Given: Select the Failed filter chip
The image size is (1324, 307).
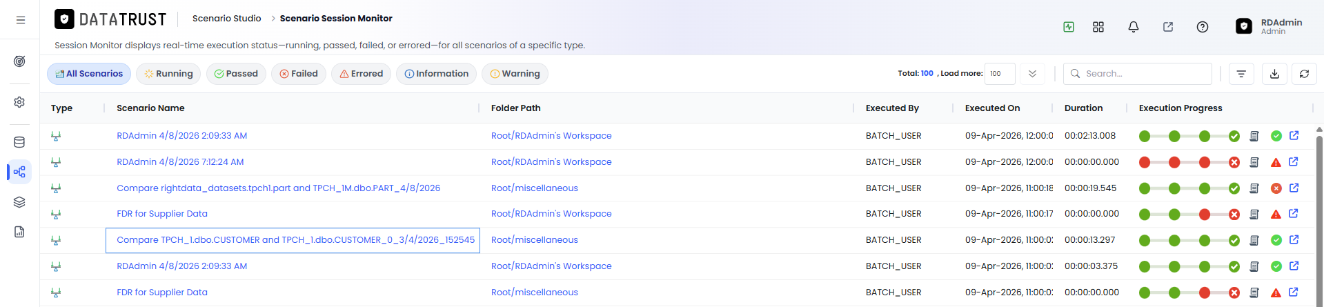Looking at the screenshot, I should [299, 74].
